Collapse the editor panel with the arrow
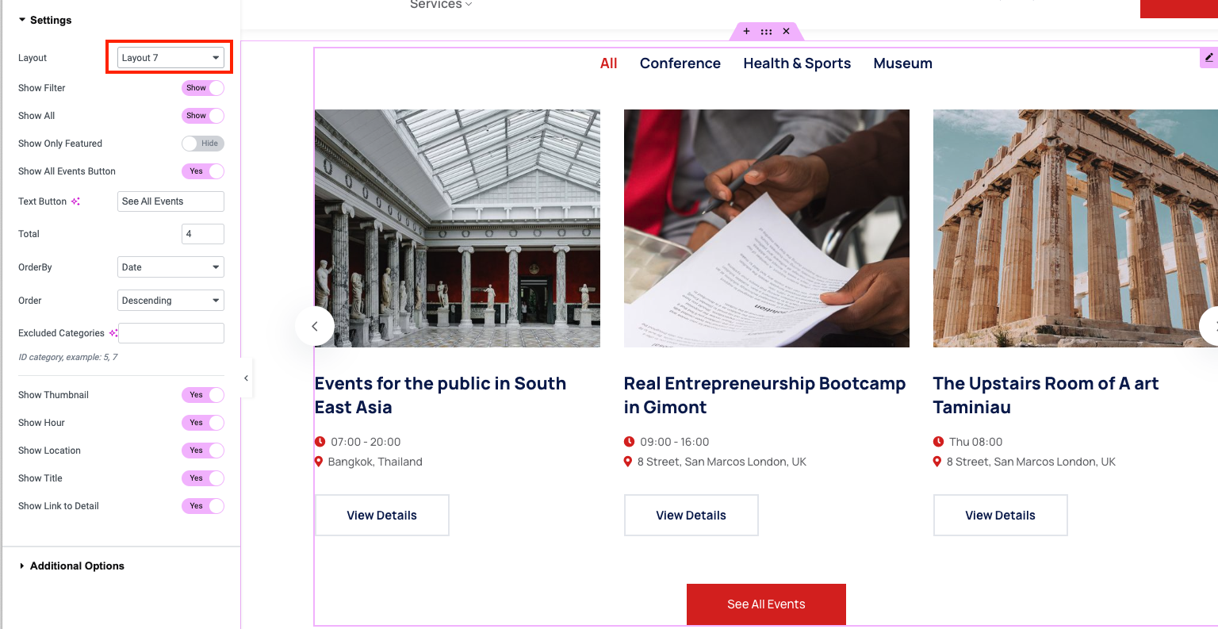Viewport: 1218px width, 629px height. click(246, 378)
